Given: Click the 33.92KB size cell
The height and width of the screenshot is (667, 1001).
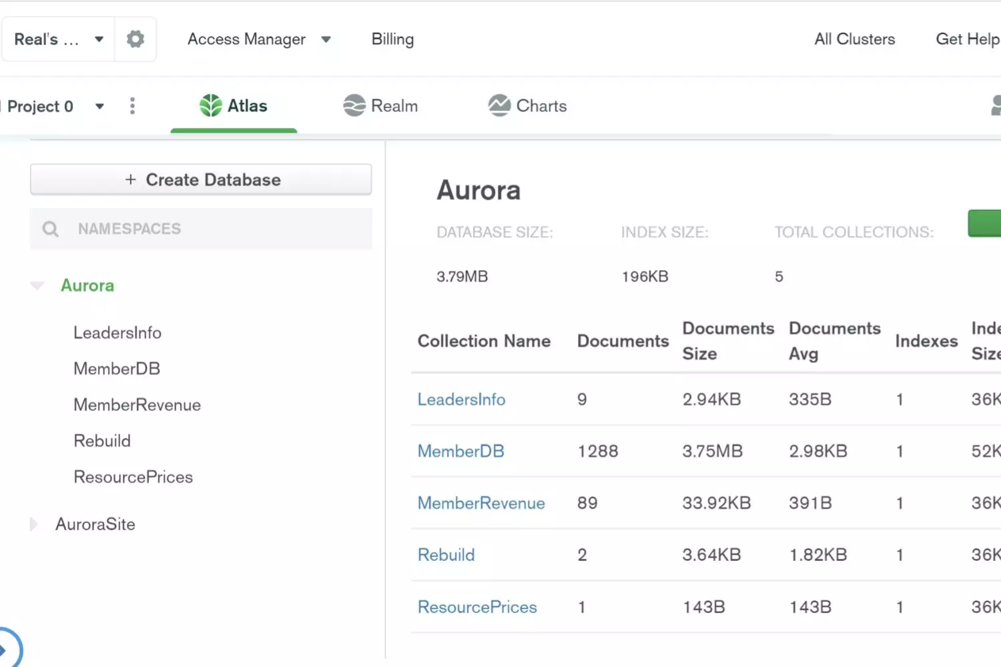Looking at the screenshot, I should pyautogui.click(x=716, y=503).
